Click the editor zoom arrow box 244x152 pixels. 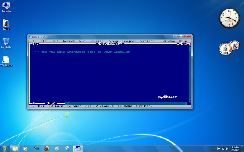184,44
